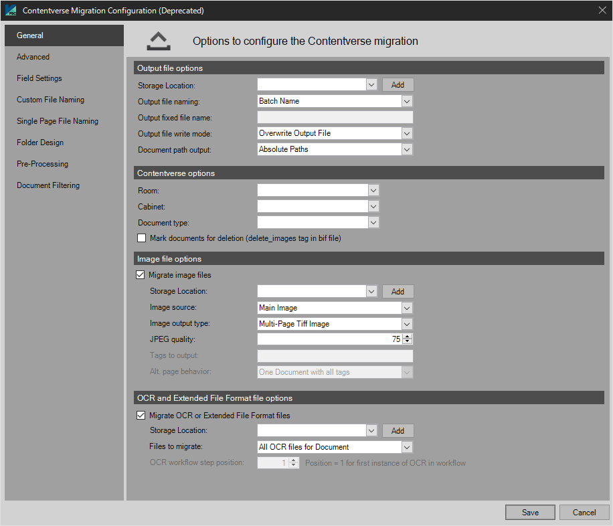Switch to the Advanced page
The height and width of the screenshot is (526, 613).
coord(64,57)
